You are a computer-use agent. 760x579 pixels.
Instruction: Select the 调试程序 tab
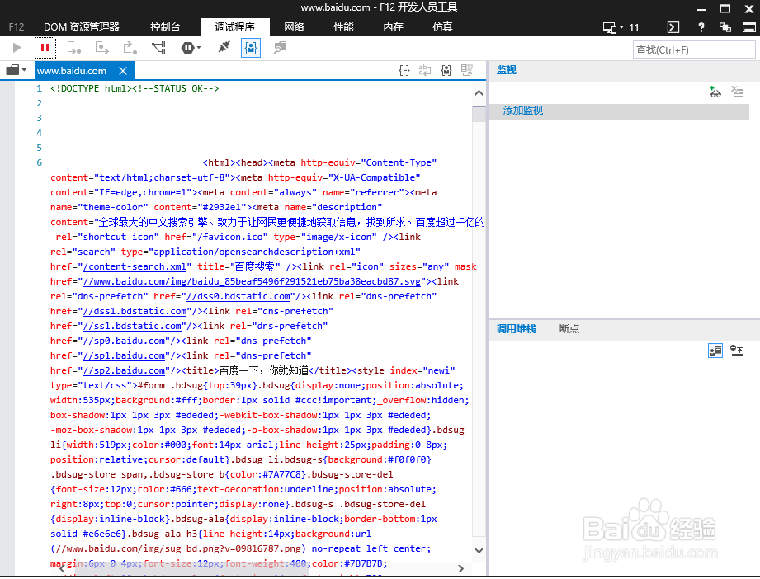pyautogui.click(x=234, y=27)
